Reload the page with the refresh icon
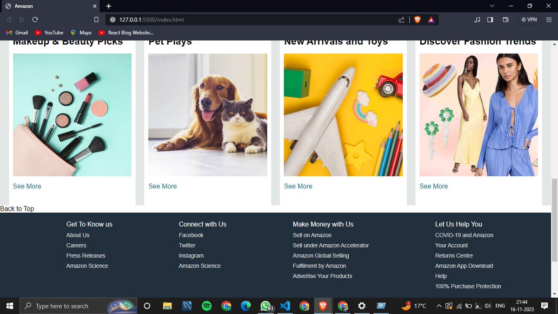558x314 pixels. coord(35,20)
